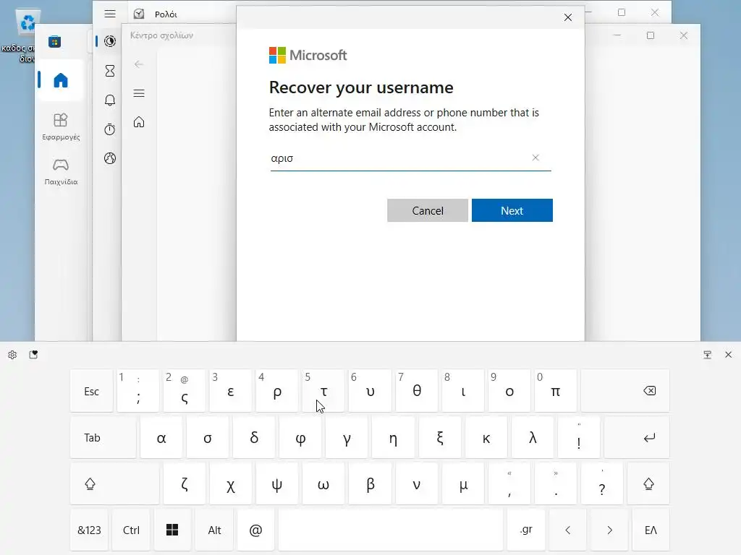Viewport: 741px width, 555px height.
Task: Tap the .gr key
Action: point(526,530)
